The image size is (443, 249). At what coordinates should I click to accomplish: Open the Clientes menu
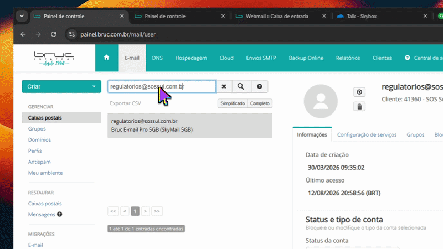click(382, 58)
